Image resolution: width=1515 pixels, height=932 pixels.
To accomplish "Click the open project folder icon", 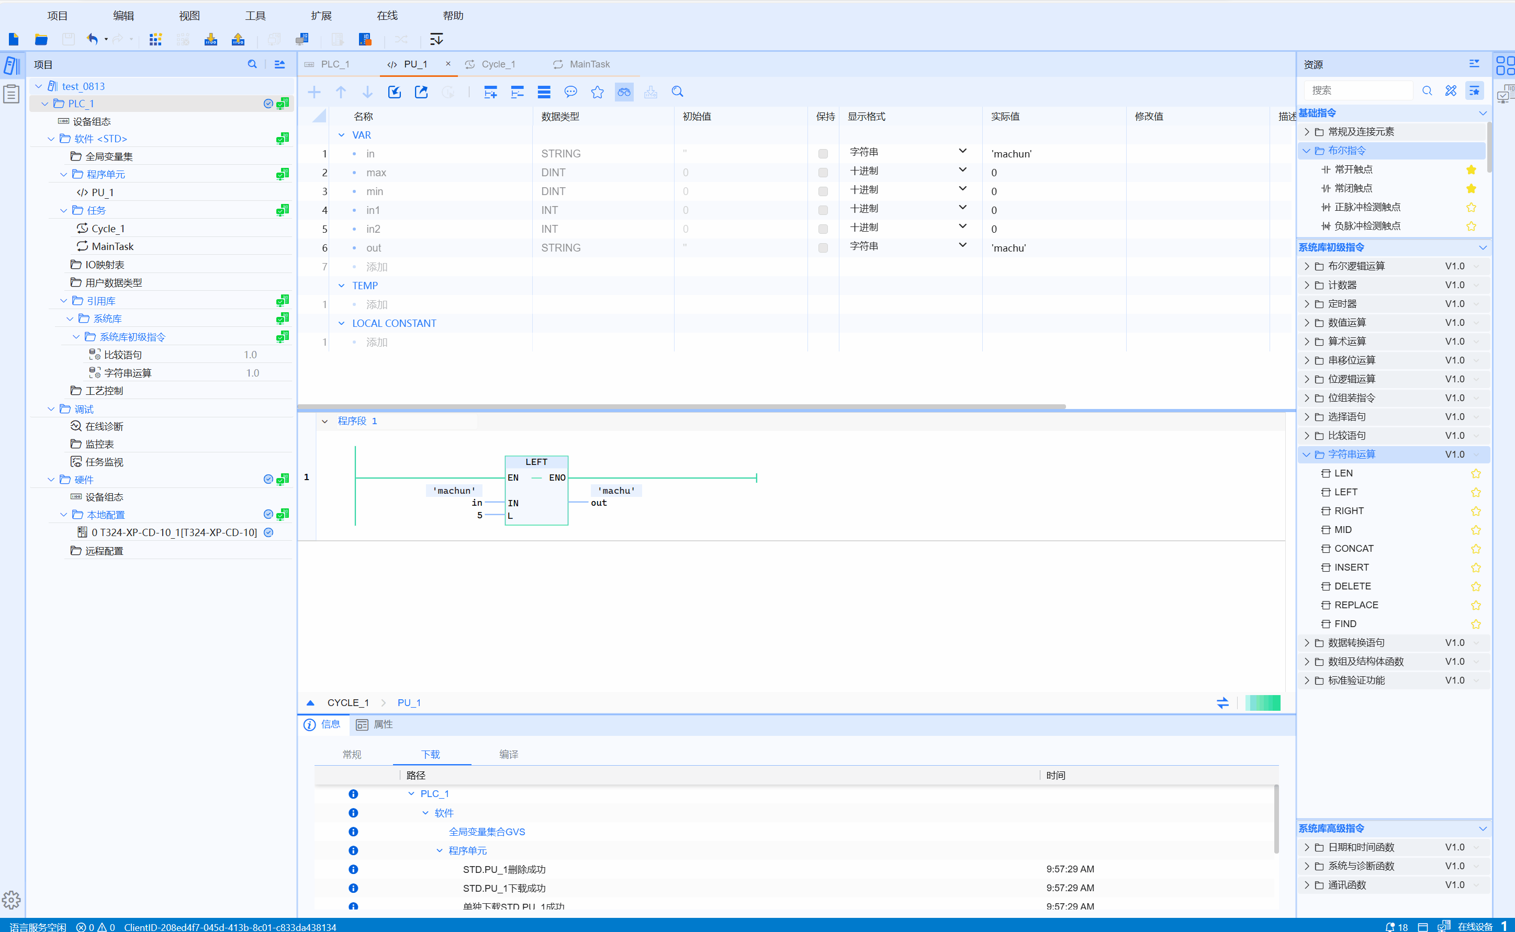I will click(41, 39).
